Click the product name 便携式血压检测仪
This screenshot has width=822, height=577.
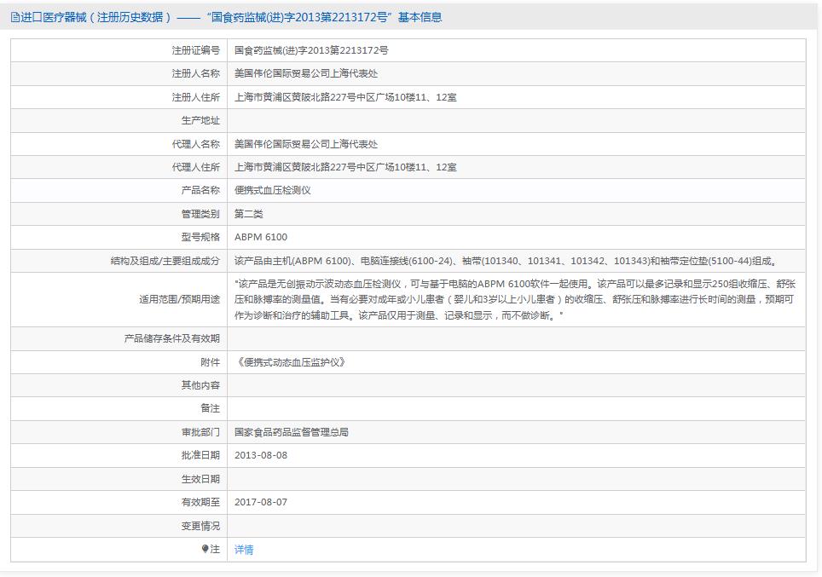tap(273, 190)
